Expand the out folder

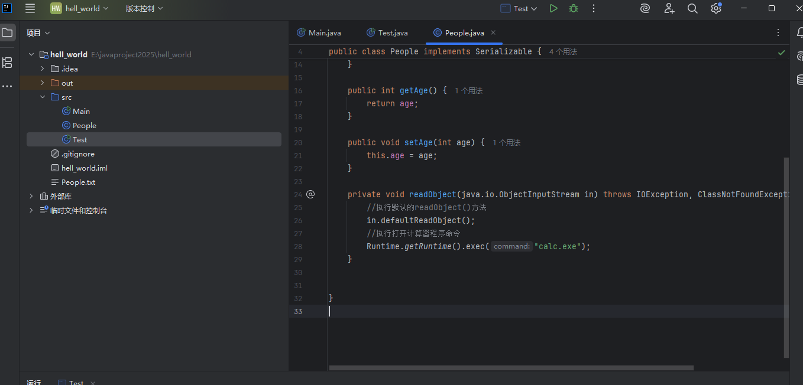pos(43,83)
